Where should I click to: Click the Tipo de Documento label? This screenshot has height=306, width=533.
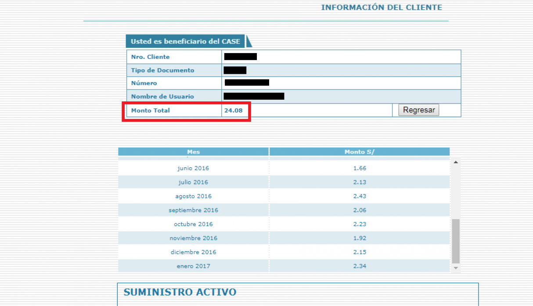(162, 70)
